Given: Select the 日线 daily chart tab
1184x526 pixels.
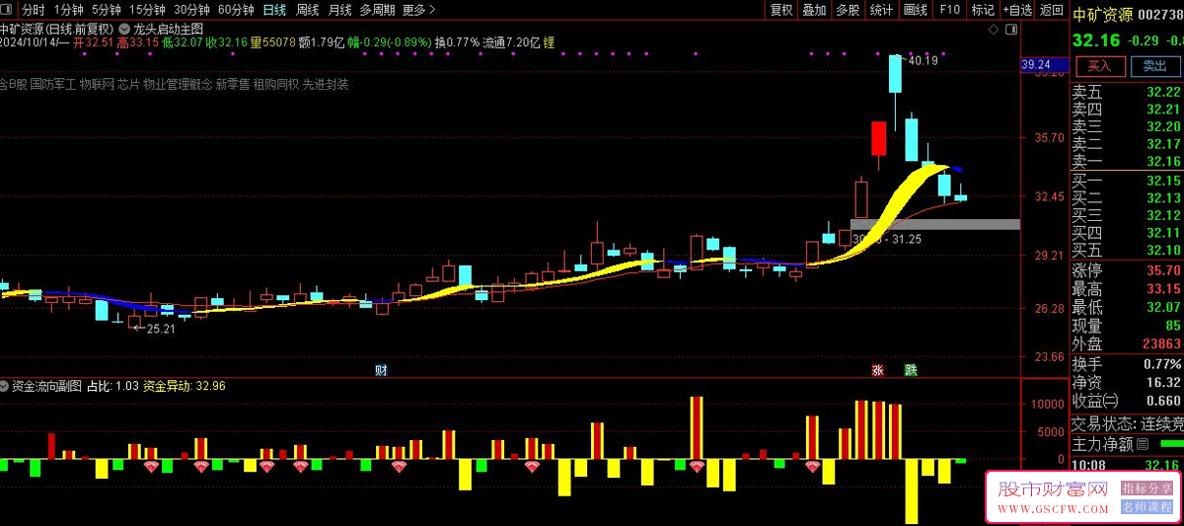Looking at the screenshot, I should click(275, 10).
